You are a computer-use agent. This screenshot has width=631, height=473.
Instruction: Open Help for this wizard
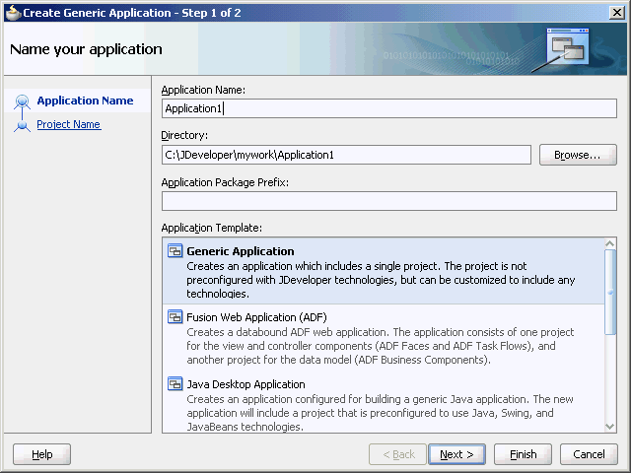pyautogui.click(x=41, y=454)
